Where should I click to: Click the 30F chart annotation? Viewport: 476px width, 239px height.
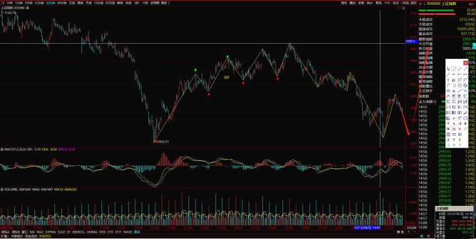[x=227, y=78]
